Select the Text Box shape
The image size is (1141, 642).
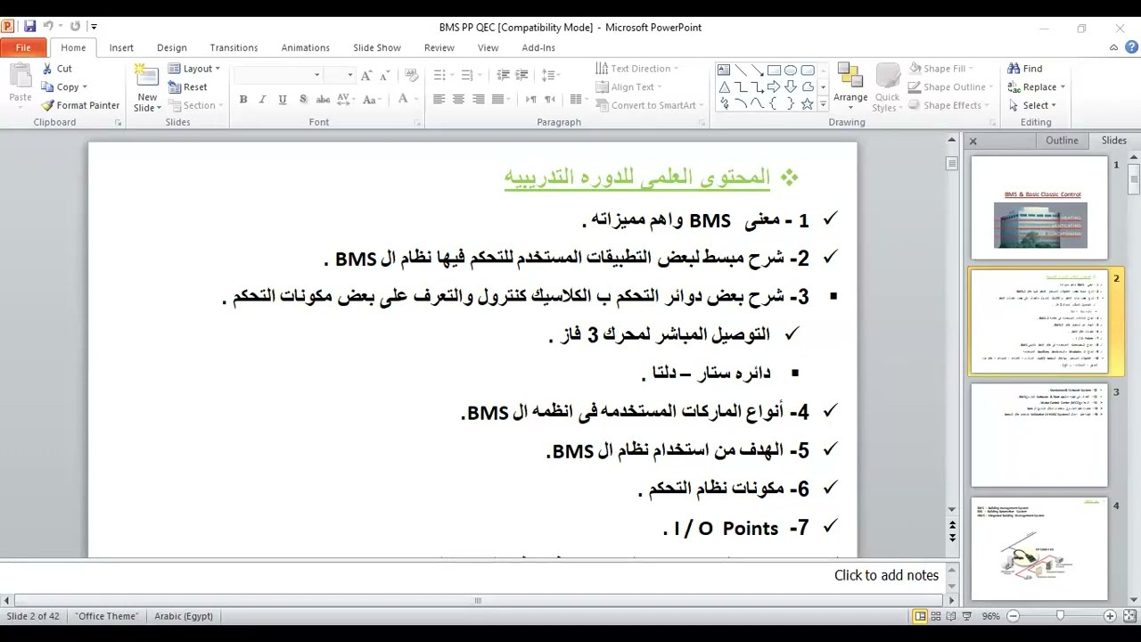tap(724, 70)
